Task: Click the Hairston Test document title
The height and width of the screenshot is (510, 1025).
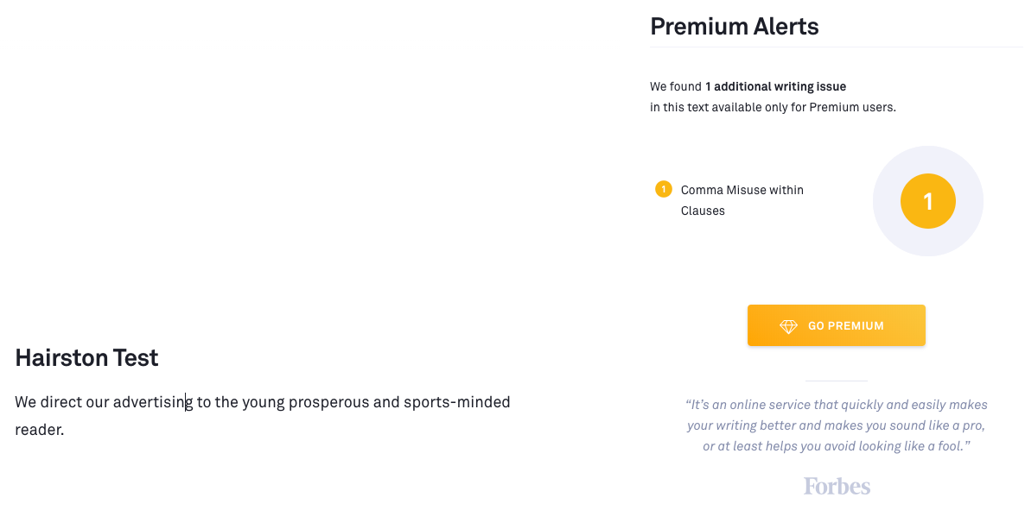Action: coord(86,358)
